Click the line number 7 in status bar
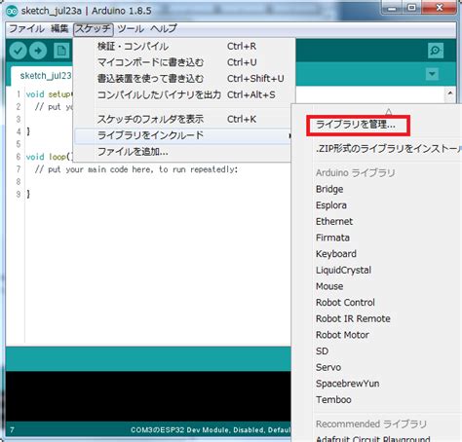This screenshot has width=462, height=442. [12, 430]
